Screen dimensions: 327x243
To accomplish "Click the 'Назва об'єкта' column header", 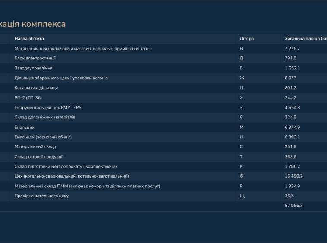I will click(29, 39).
